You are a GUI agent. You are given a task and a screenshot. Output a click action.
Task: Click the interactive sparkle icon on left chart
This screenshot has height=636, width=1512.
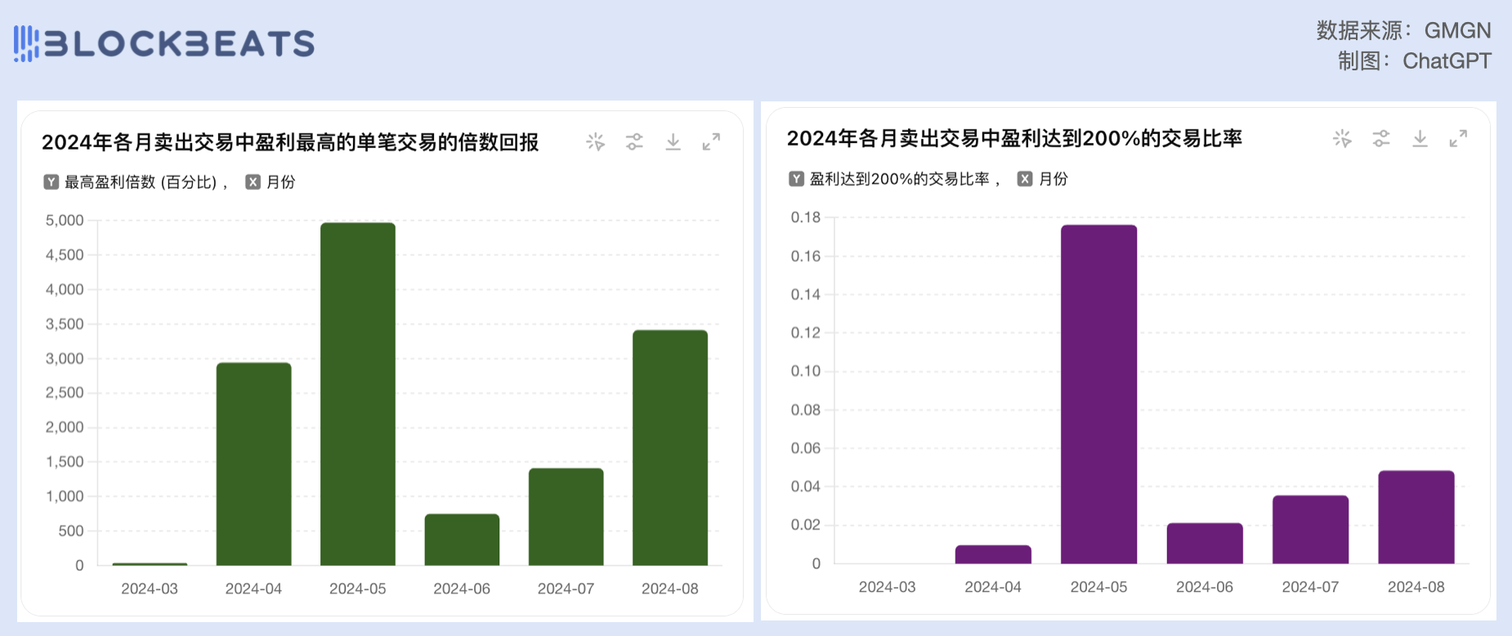[x=595, y=142]
